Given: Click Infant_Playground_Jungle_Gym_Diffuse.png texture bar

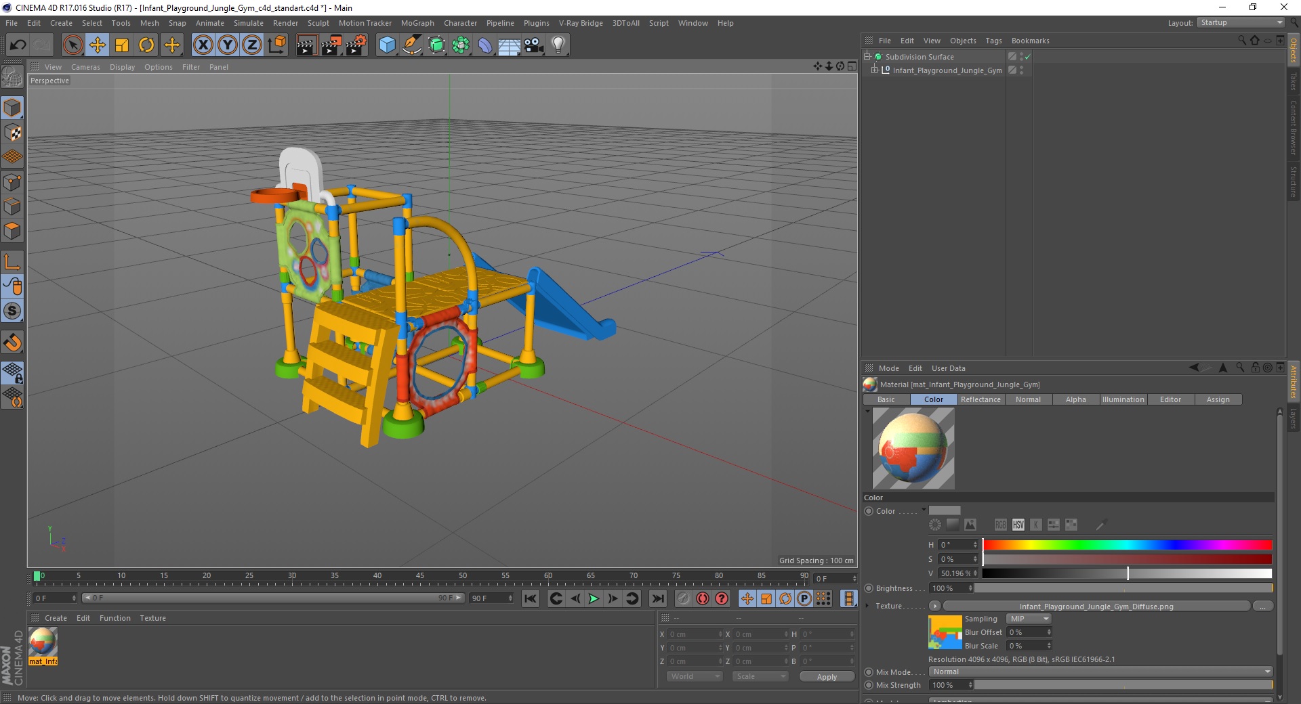Looking at the screenshot, I should 1096,606.
